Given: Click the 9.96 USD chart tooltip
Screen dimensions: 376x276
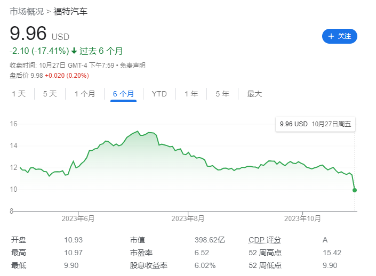Looking at the screenshot, I should point(315,124).
